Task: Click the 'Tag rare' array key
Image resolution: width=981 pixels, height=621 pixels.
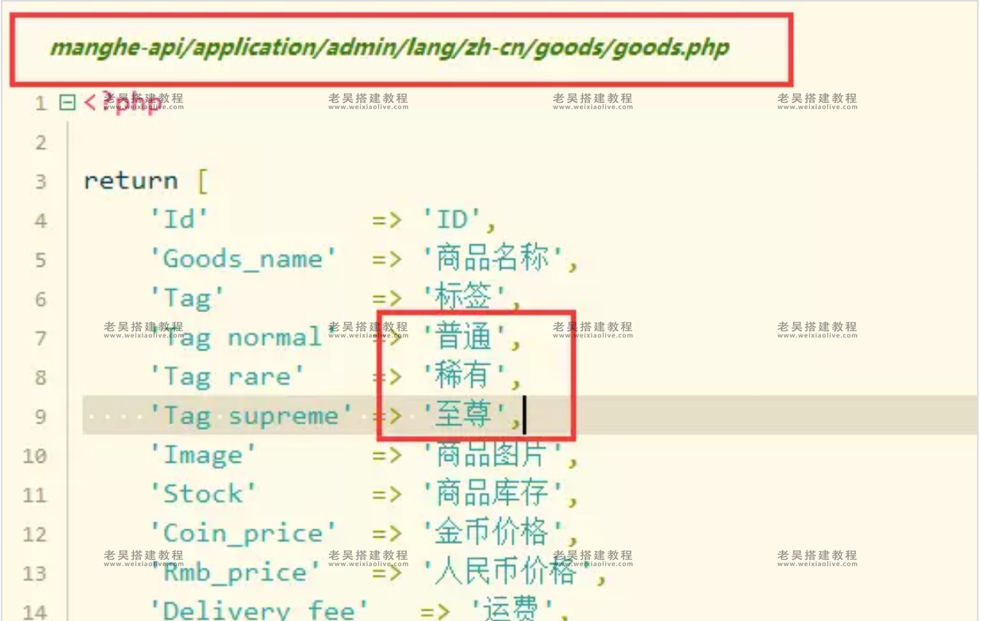Action: (227, 376)
